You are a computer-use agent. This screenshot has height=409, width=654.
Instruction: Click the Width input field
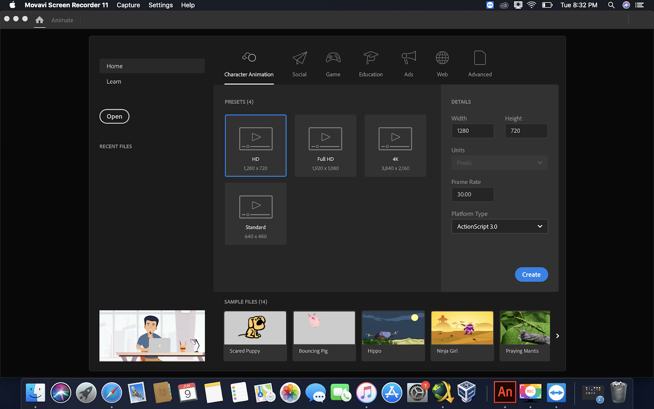pos(473,131)
